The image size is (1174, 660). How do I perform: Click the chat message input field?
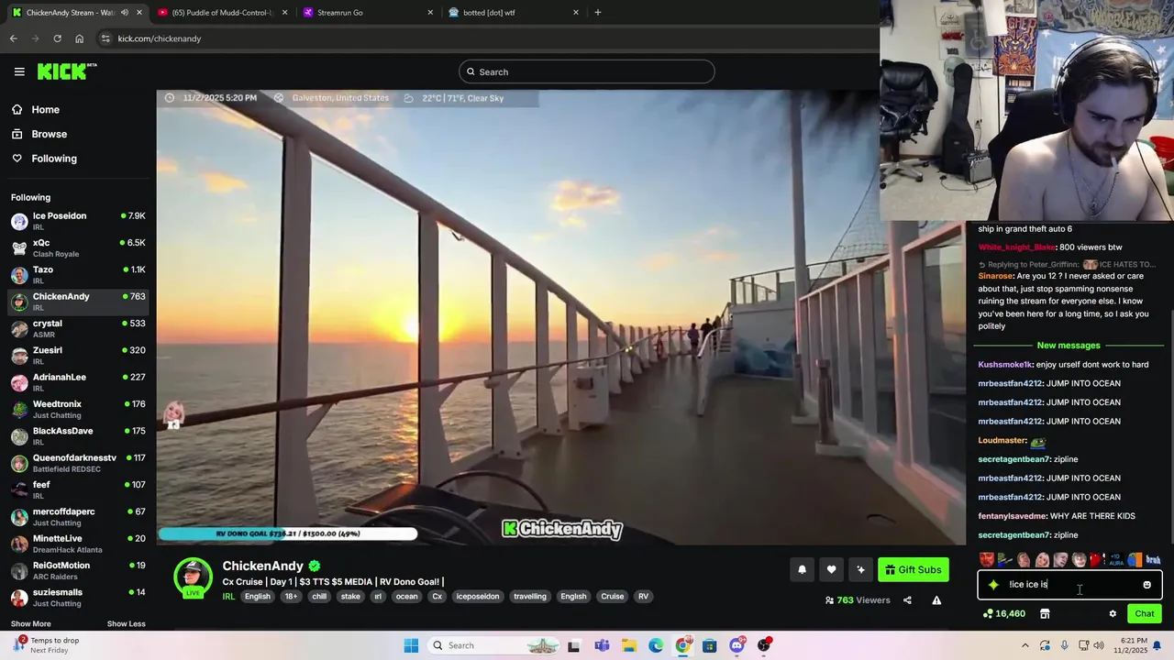coord(1069,585)
